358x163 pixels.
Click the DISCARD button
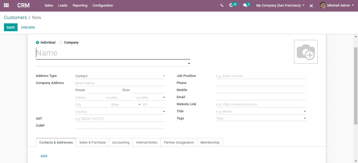tap(28, 28)
